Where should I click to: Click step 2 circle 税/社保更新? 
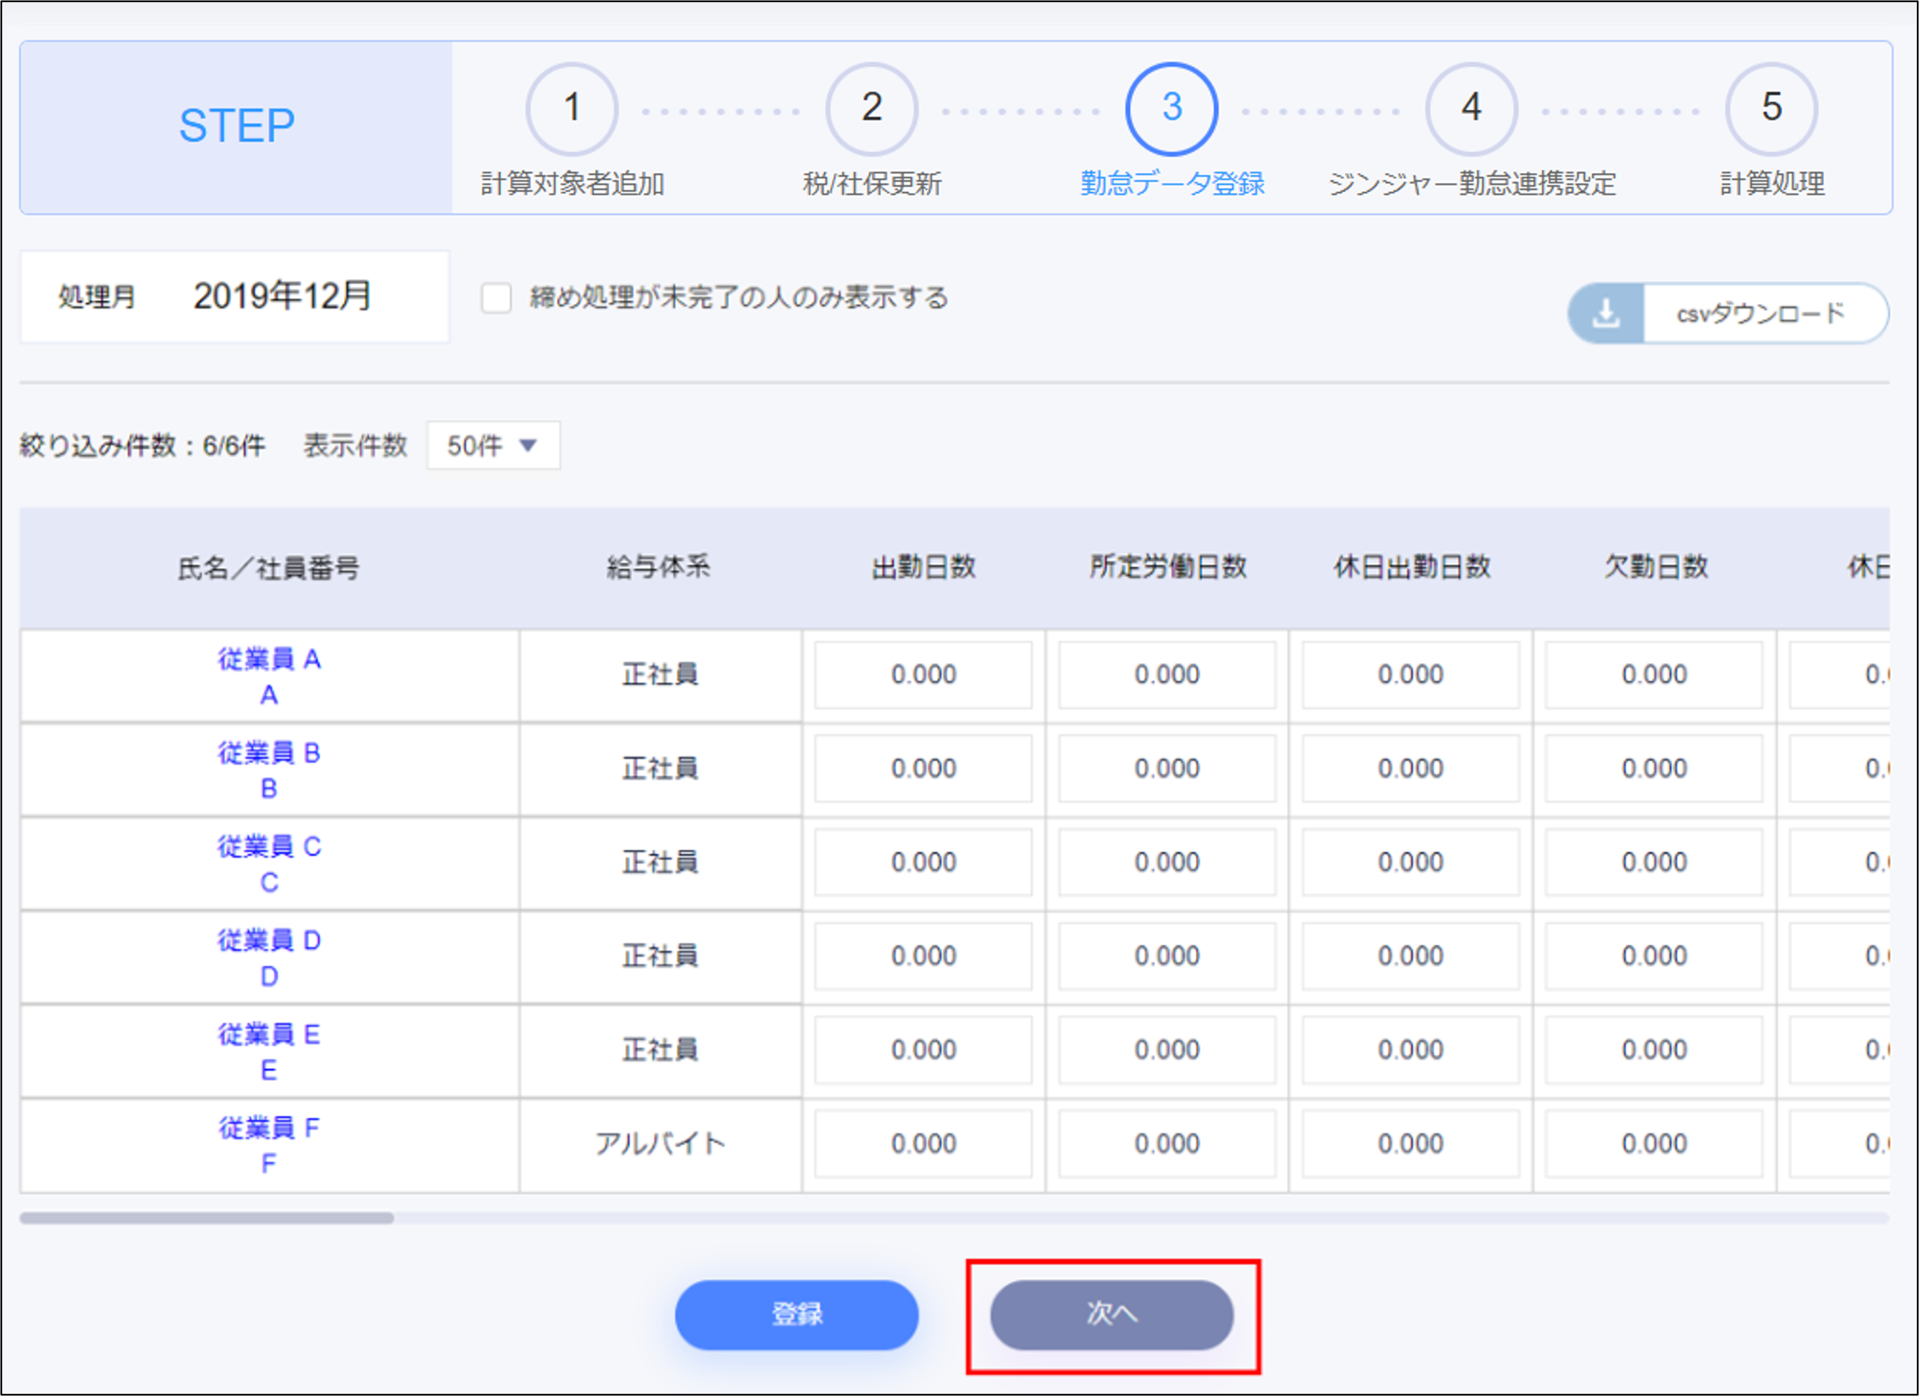[872, 109]
